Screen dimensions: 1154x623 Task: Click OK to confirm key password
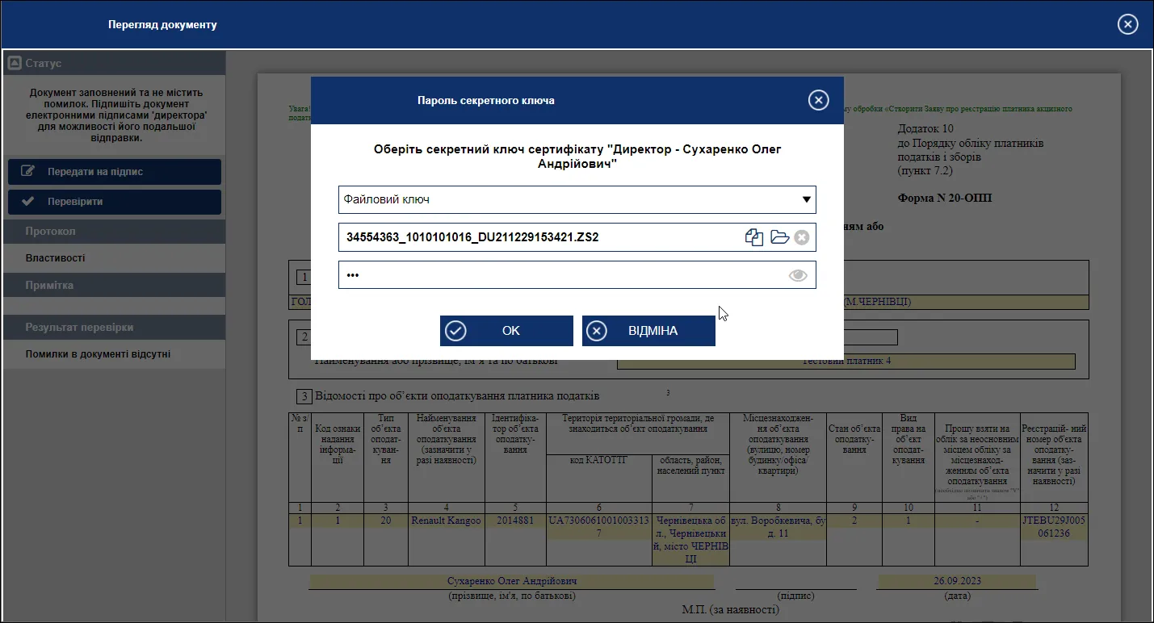[x=506, y=331]
